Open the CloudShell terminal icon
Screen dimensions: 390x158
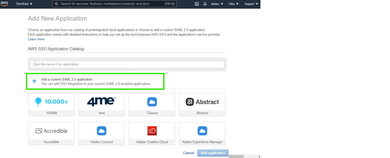197,4
